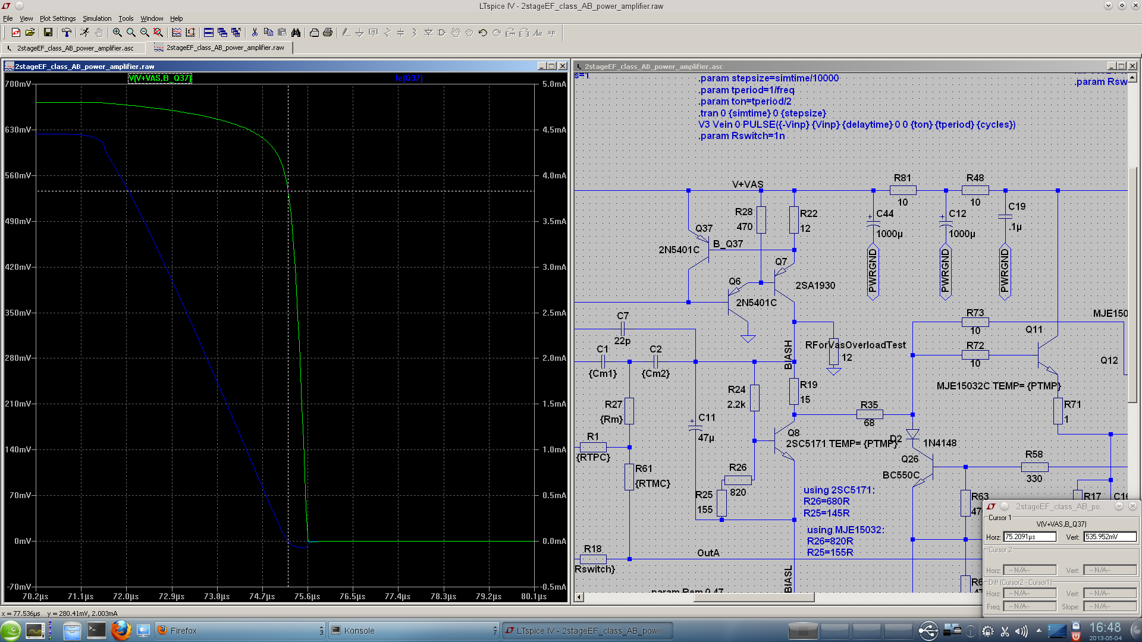Select the SPICE directive .op tool
Image resolution: width=1142 pixels, height=642 pixels.
(551, 33)
